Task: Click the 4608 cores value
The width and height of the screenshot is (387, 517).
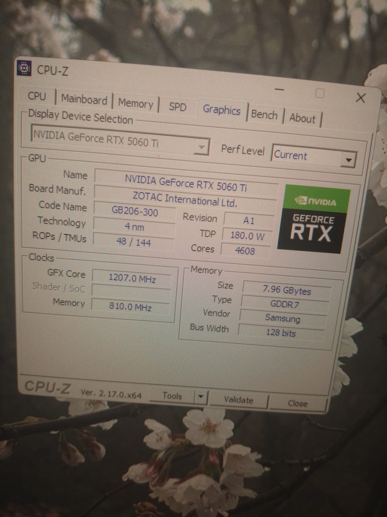Action: click(245, 250)
